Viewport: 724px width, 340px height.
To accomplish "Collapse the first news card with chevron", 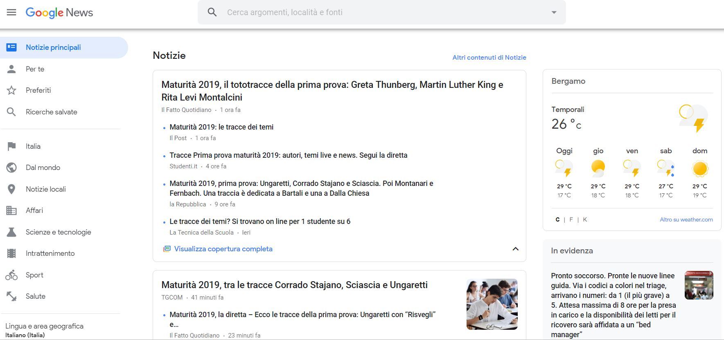I will click(516, 249).
